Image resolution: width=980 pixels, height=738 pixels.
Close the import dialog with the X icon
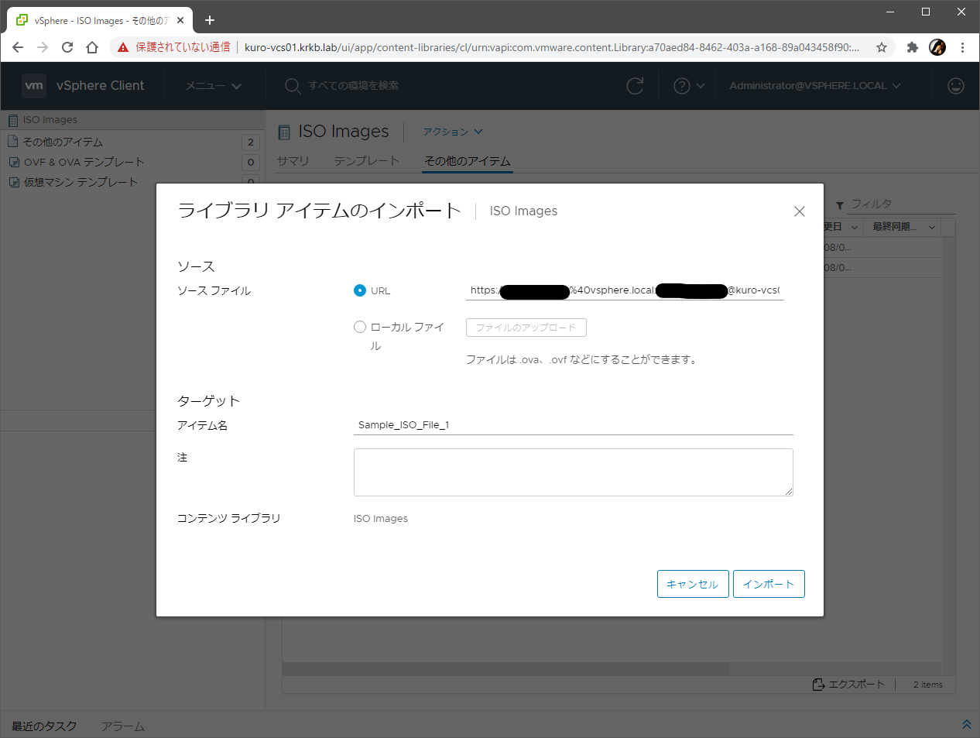[800, 211]
